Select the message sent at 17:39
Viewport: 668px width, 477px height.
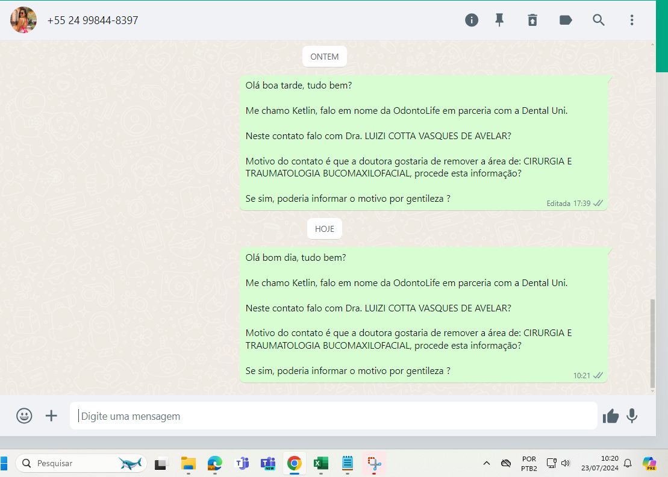(423, 143)
